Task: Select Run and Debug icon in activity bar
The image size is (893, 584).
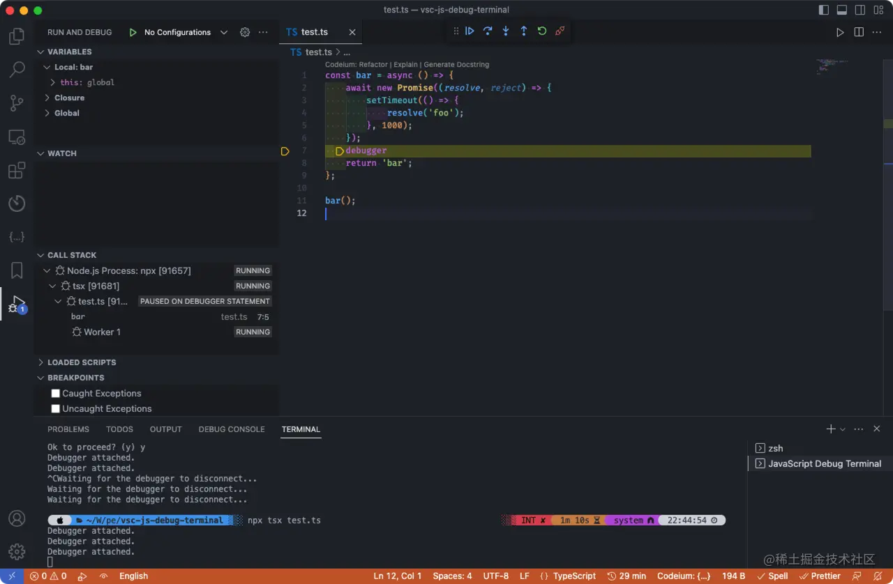Action: tap(17, 304)
